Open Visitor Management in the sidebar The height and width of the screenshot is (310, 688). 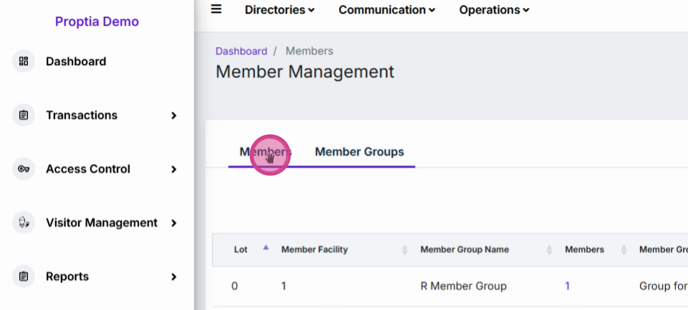coord(102,223)
